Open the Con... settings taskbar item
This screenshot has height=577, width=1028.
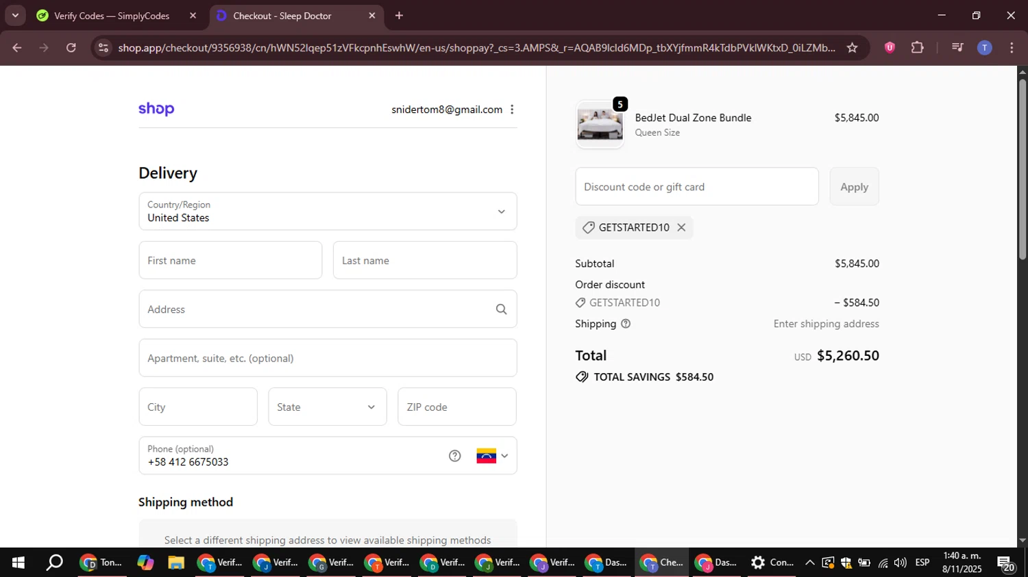[x=772, y=563]
